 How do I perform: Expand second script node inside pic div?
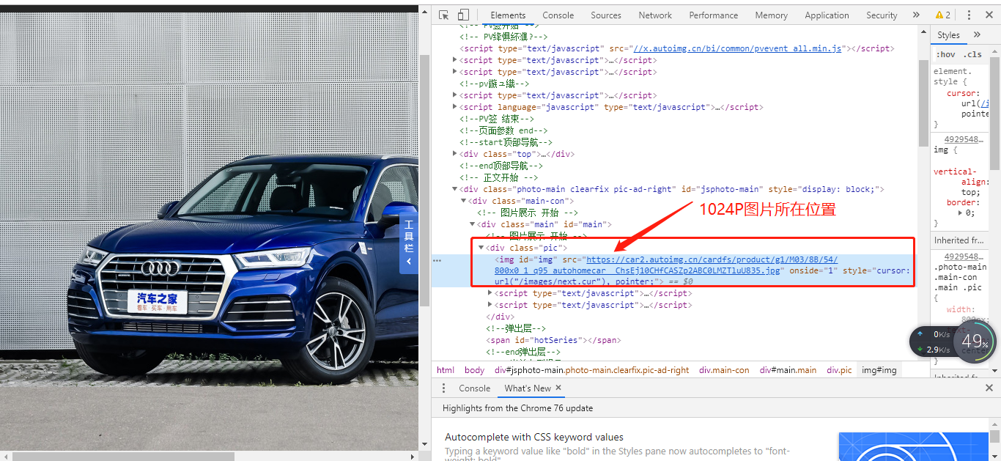(x=490, y=305)
